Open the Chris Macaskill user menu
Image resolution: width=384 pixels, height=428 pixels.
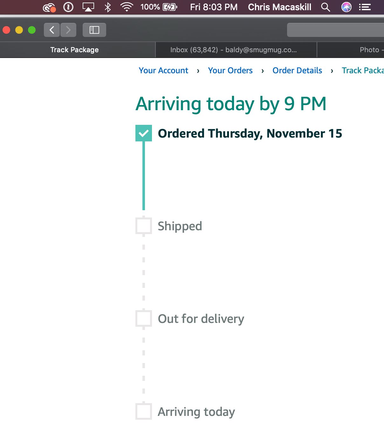(x=279, y=7)
